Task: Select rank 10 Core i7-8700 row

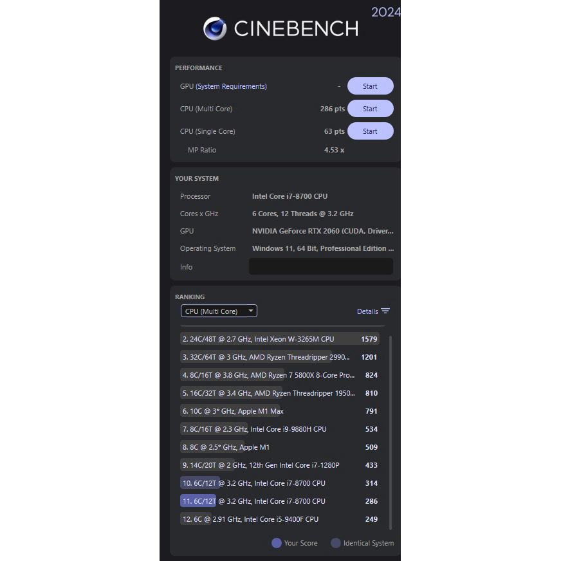Action: point(280,483)
